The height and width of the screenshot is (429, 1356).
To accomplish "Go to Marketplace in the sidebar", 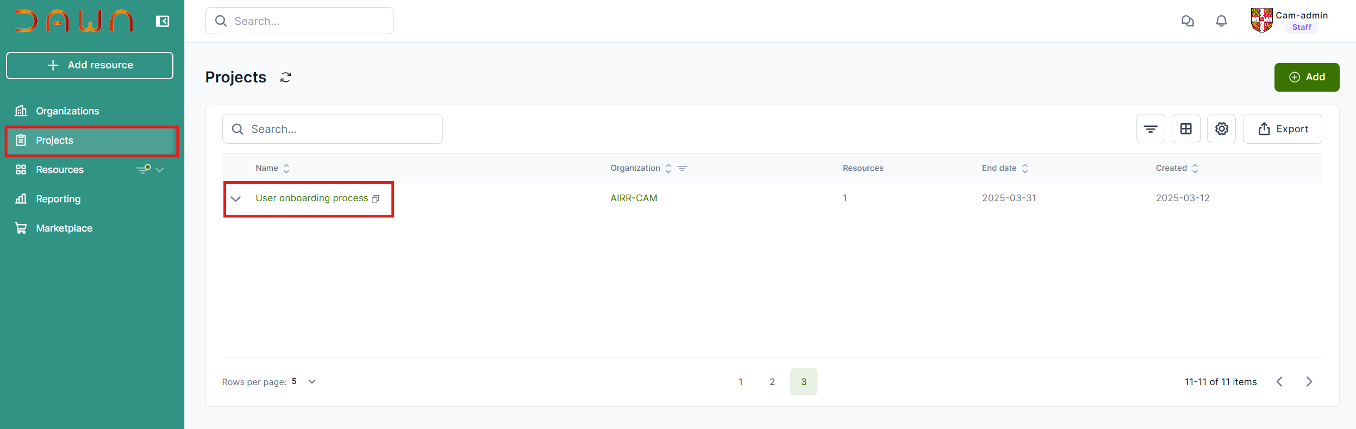I will 64,228.
